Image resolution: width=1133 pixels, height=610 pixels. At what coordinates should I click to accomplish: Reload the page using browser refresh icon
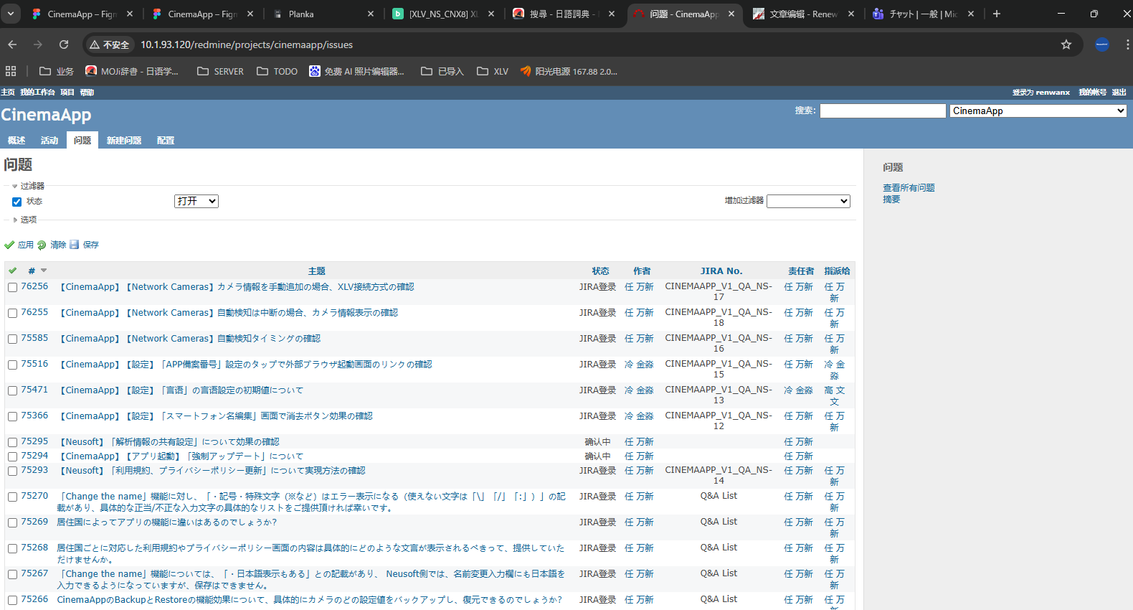[x=64, y=44]
